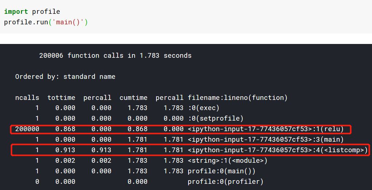Screen dimensions: 372x190
Task: Click the import keyword in the code cell
Action: coord(16,12)
